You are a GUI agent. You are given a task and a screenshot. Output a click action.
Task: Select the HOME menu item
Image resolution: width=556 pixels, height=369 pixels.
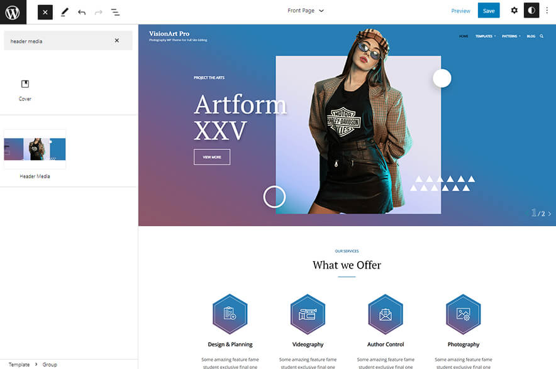pos(464,36)
